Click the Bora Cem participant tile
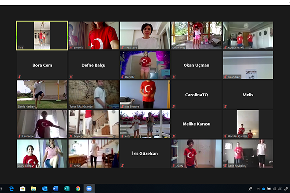This screenshot has width=290, height=193. coord(42,65)
